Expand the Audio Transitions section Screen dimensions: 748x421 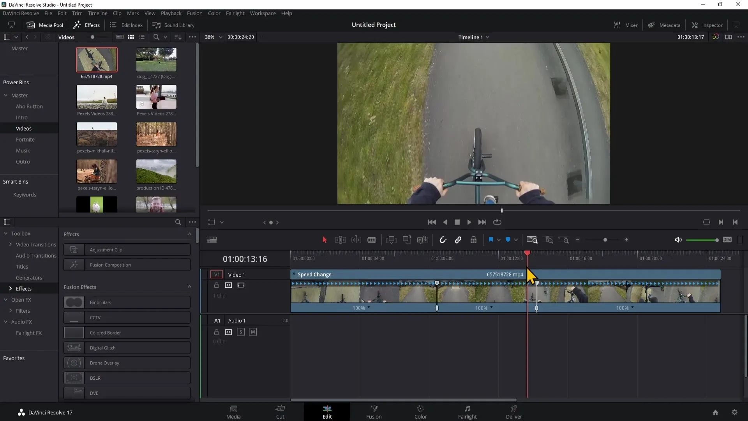point(35,255)
